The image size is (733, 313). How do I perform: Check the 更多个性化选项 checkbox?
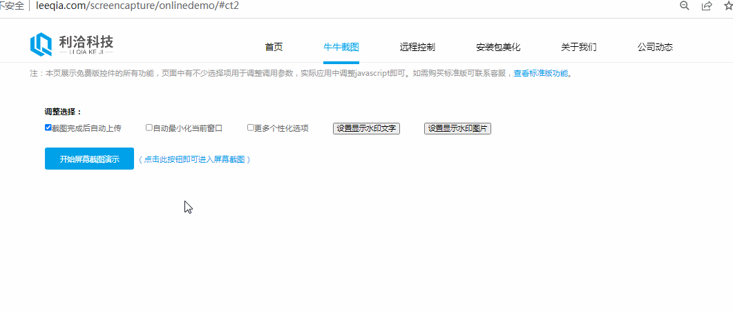(251, 128)
